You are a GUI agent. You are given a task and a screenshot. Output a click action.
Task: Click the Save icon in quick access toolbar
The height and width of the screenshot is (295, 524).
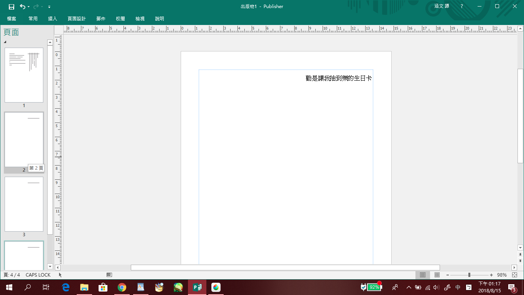pyautogui.click(x=12, y=7)
